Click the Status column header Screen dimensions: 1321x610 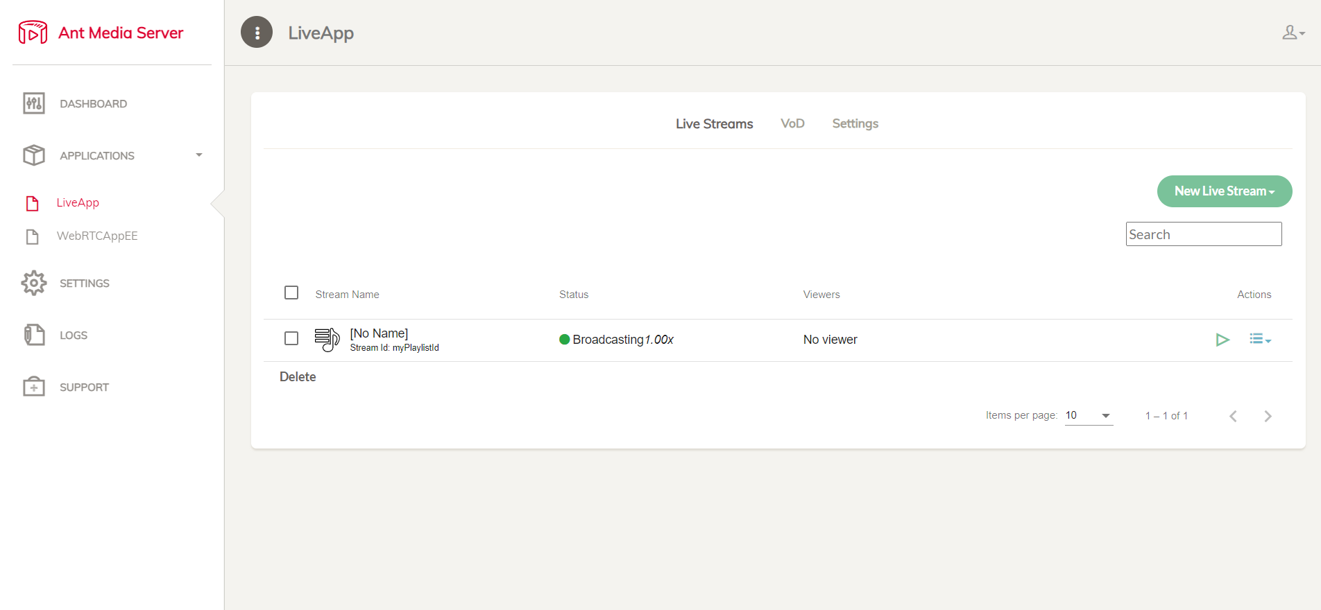click(x=574, y=295)
